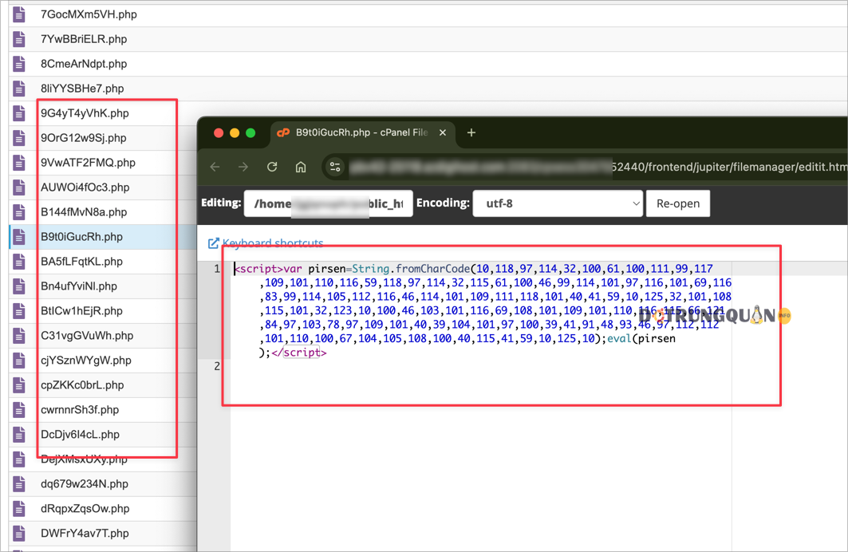Select file 8liYYSBHe7.php

[x=82, y=89]
